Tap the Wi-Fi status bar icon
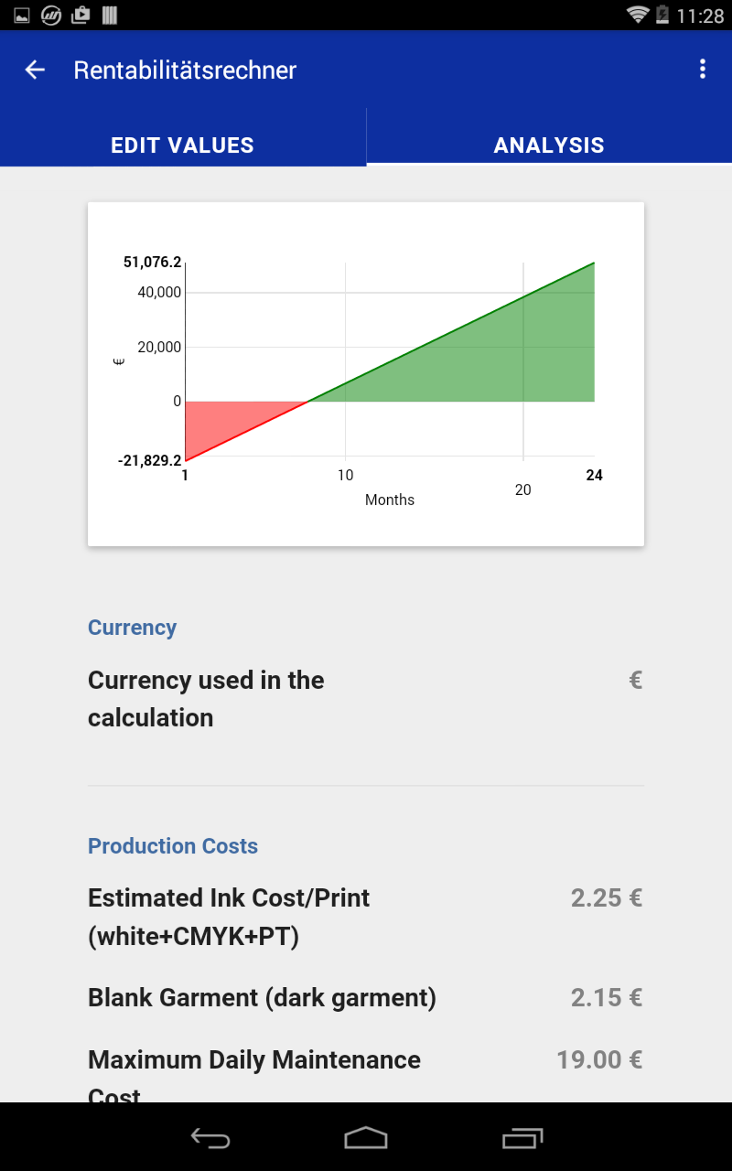Viewport: 732px width, 1171px height. pos(638,16)
